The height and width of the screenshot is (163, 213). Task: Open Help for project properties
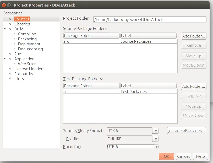click(200, 156)
